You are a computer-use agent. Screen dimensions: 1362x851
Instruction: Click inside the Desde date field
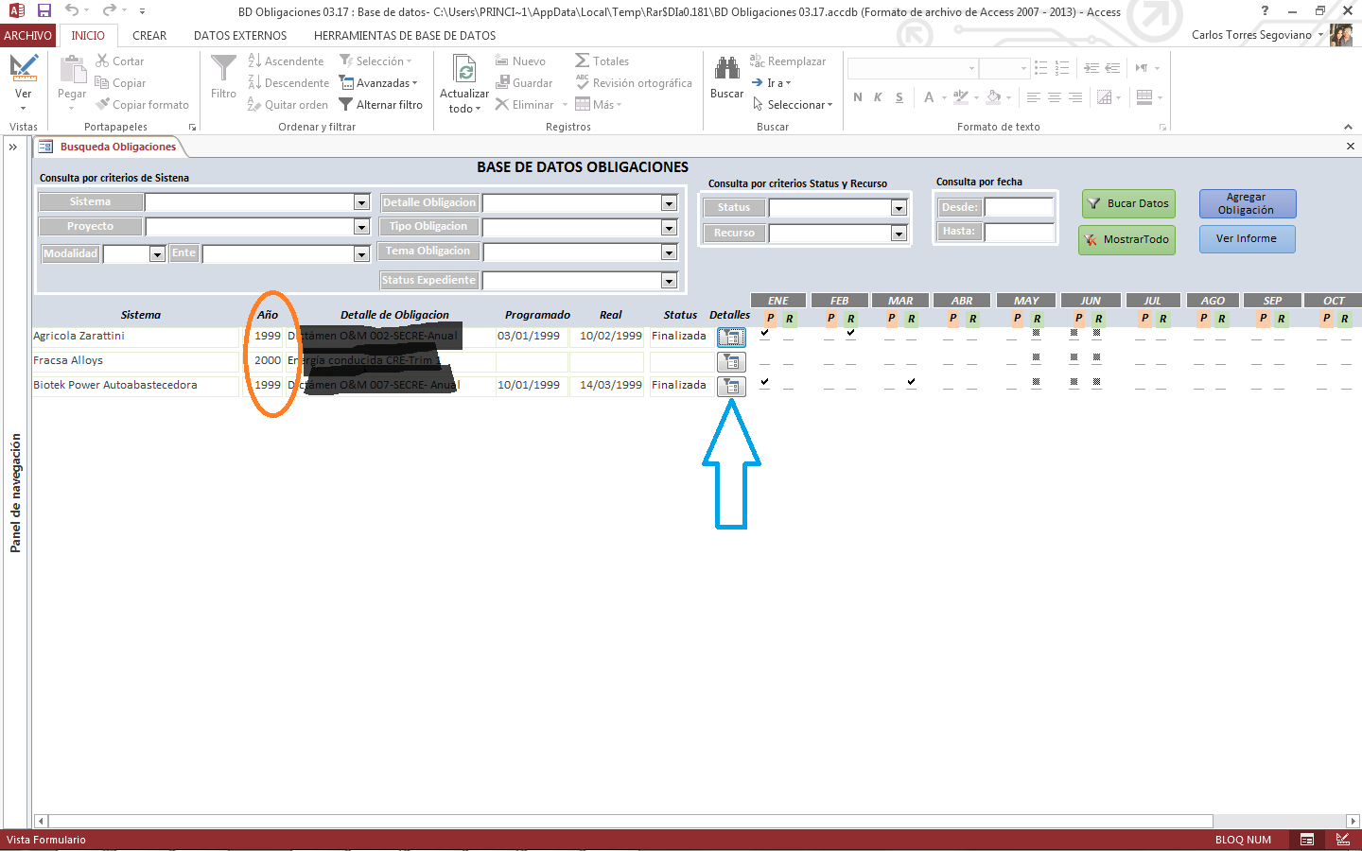[1021, 207]
